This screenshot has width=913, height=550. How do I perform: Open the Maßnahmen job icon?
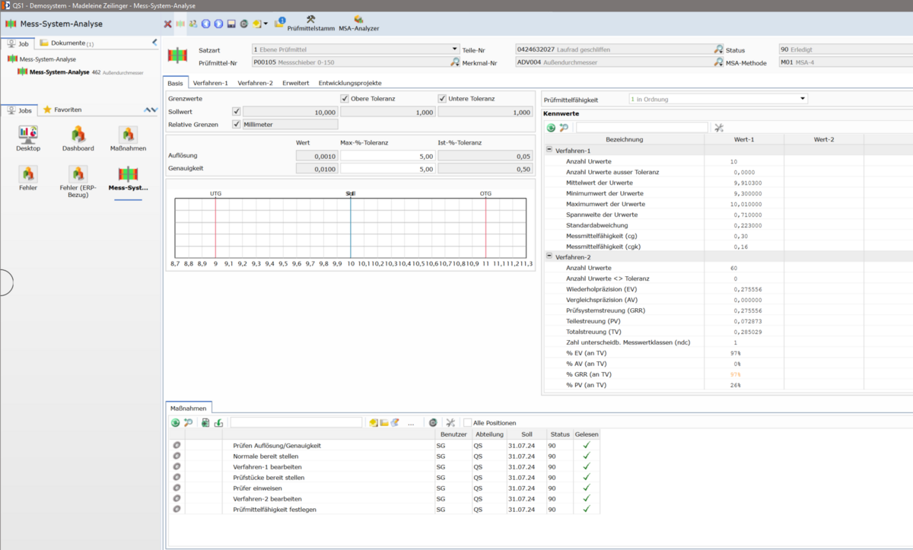[128, 138]
